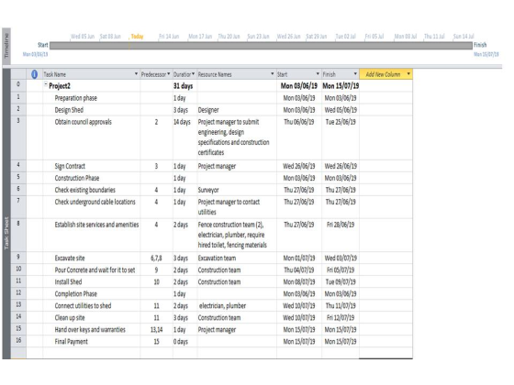Open the Predecessor column filter dropdown

coord(169,74)
